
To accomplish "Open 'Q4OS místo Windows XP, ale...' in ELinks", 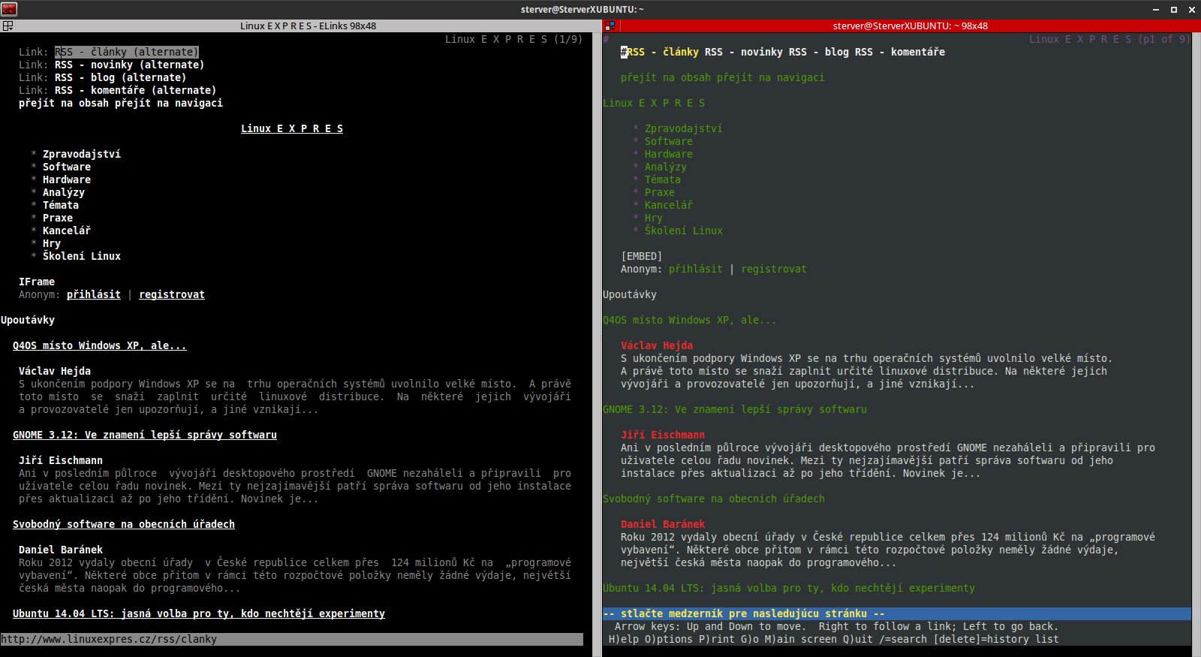I will (100, 345).
